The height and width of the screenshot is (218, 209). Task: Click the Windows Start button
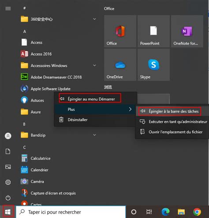(x=8, y=212)
